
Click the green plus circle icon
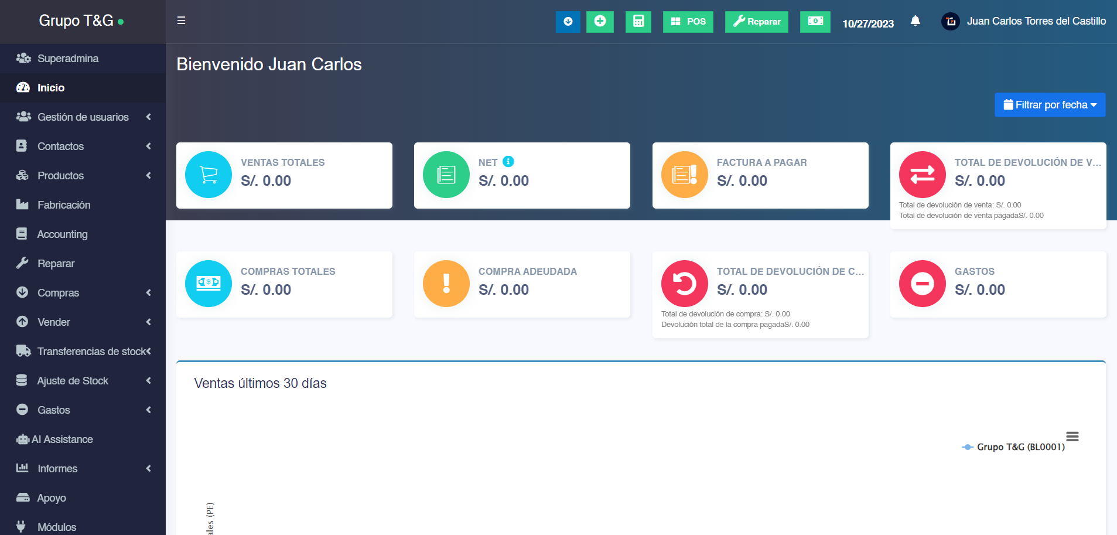[x=600, y=22]
